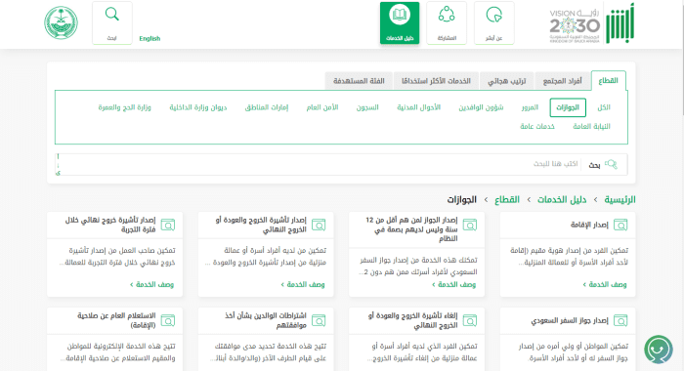Select the النيابة العامة sector filter

point(591,126)
